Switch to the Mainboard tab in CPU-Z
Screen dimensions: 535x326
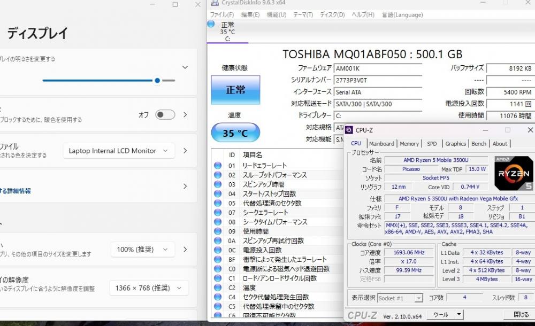pos(381,144)
